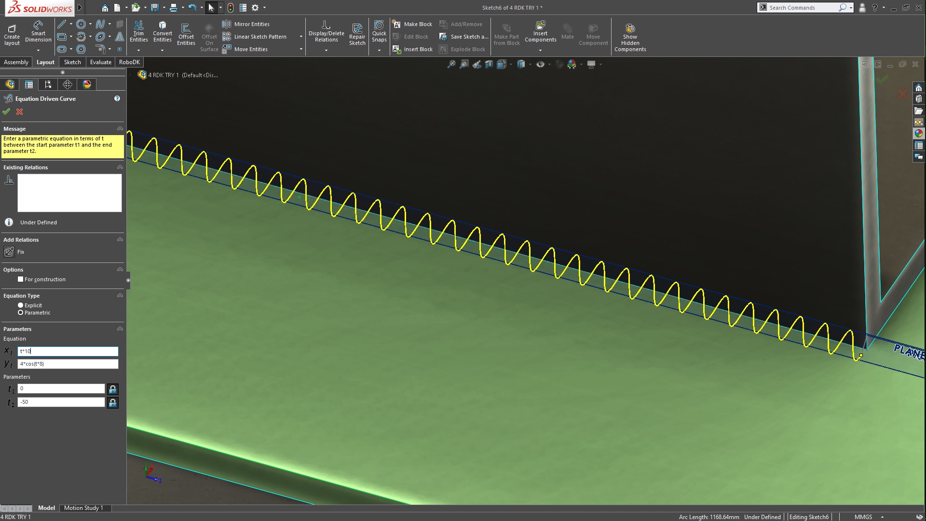The image size is (926, 521).
Task: Select the Parametric equation type
Action: pos(21,313)
